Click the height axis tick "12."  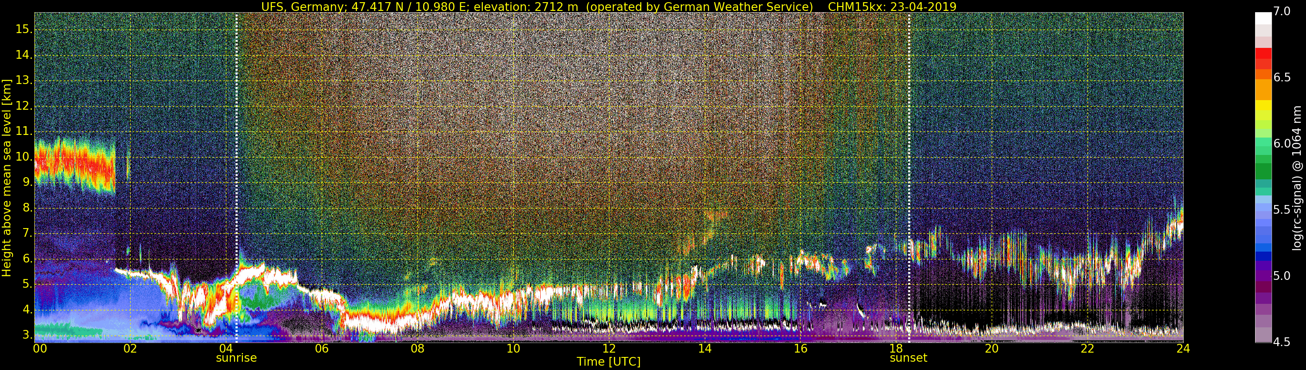24,106
